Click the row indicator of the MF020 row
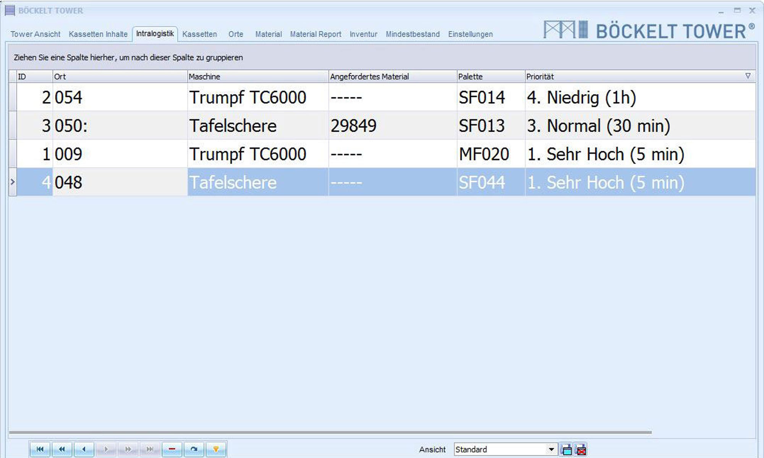The image size is (764, 458). (x=13, y=153)
